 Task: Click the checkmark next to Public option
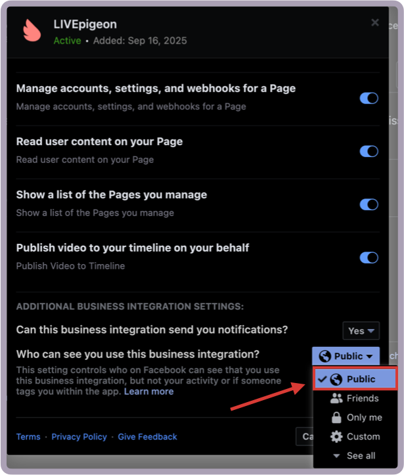[323, 379]
